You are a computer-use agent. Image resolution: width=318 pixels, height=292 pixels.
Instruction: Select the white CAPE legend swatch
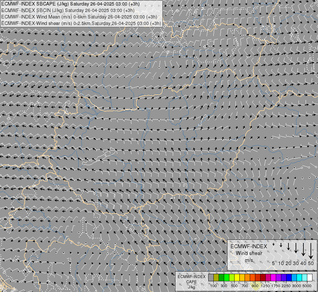pyautogui.click(x=310, y=277)
